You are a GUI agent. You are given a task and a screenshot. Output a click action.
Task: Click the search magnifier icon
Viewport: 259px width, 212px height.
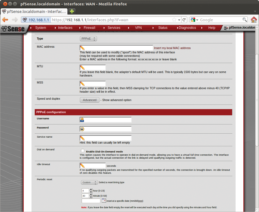pos(244,20)
